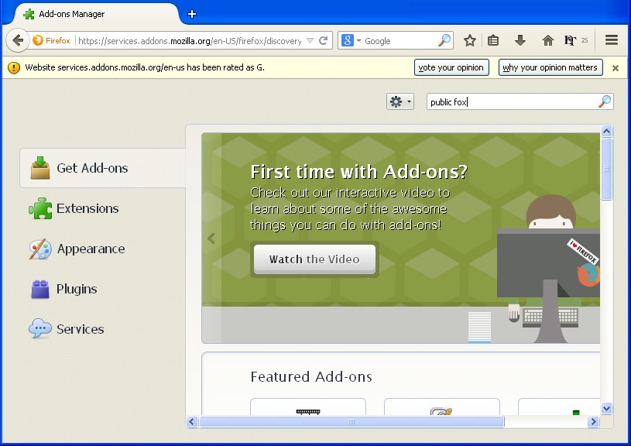Click the Watch the Video button
The height and width of the screenshot is (446, 631).
pos(314,259)
